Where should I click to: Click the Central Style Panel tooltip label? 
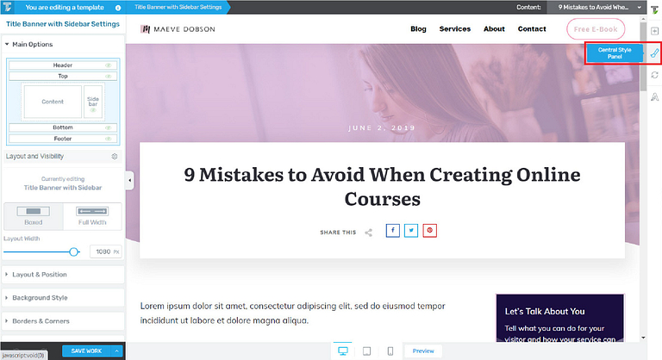pos(615,53)
